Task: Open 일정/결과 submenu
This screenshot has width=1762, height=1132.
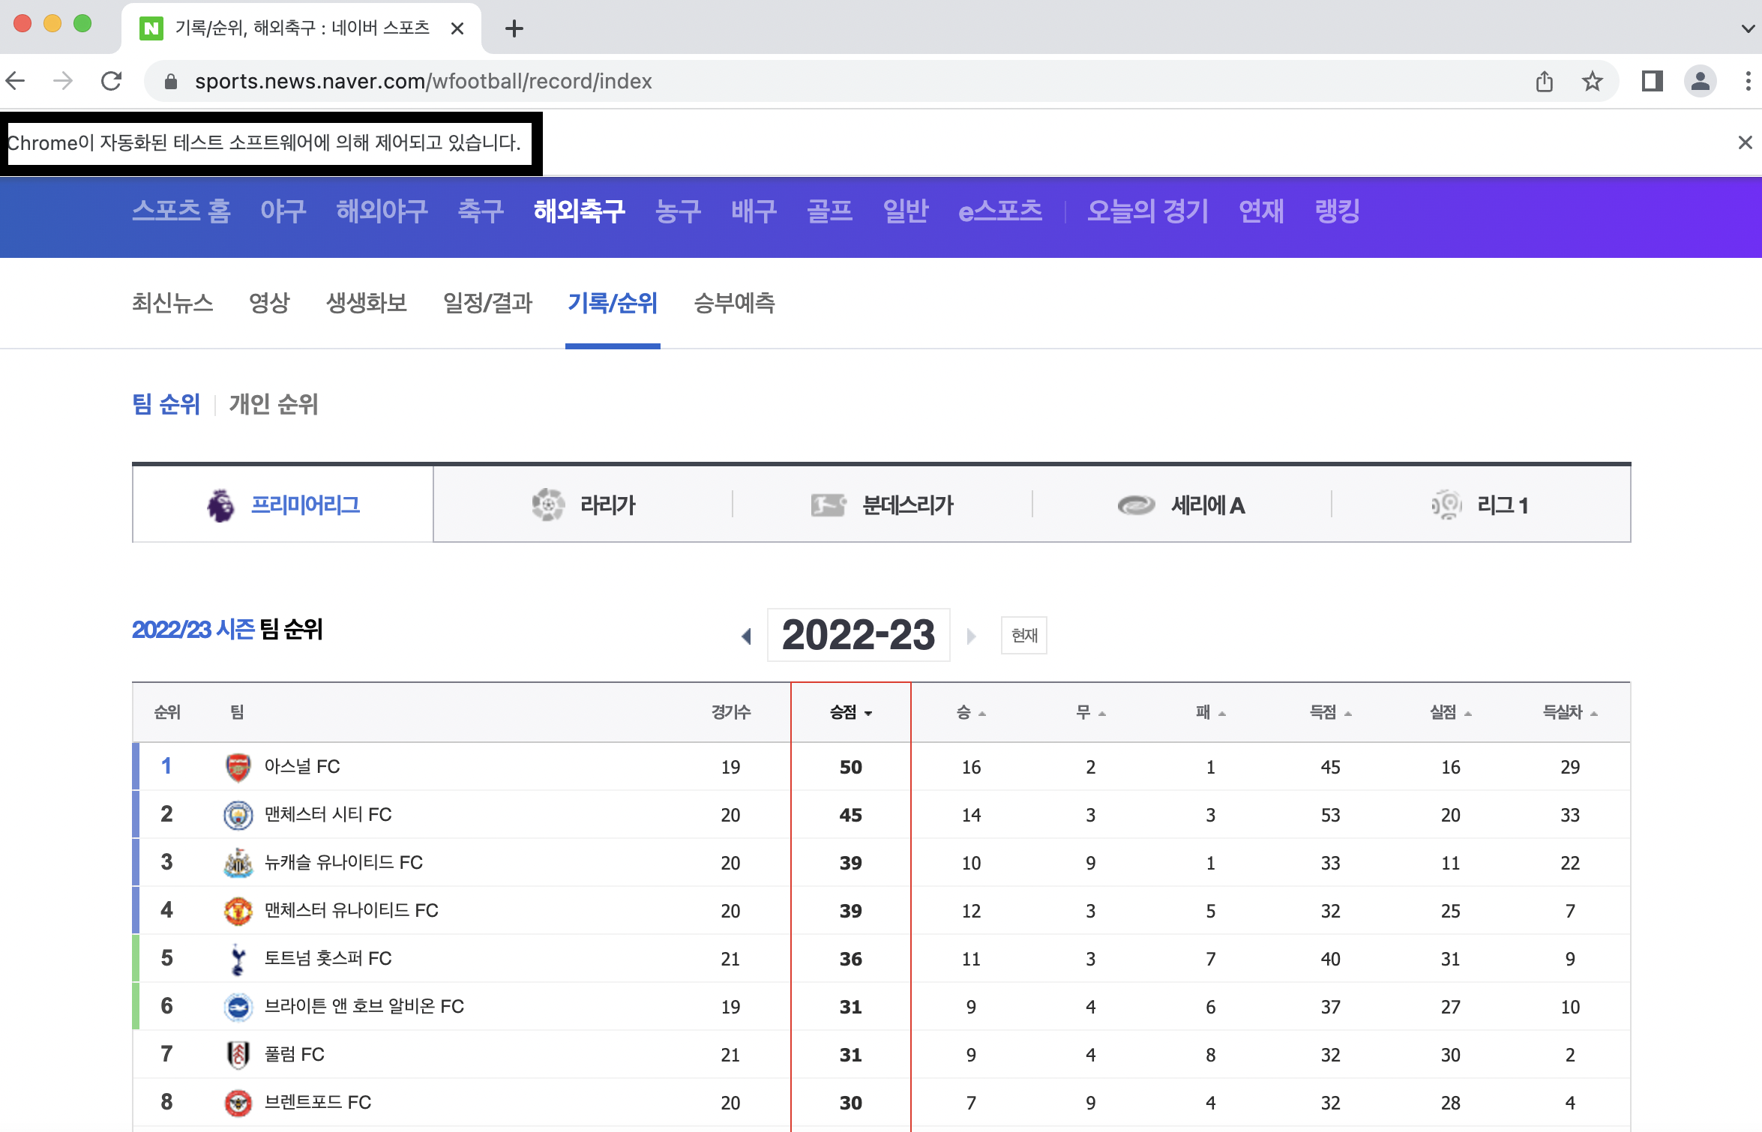Action: click(487, 303)
